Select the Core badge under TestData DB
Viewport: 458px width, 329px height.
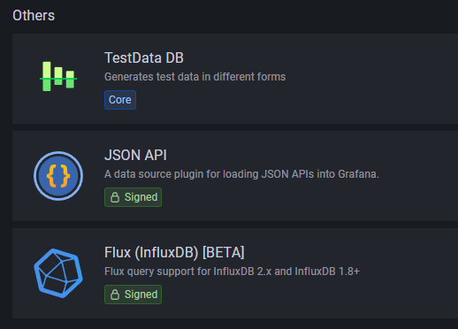[120, 100]
